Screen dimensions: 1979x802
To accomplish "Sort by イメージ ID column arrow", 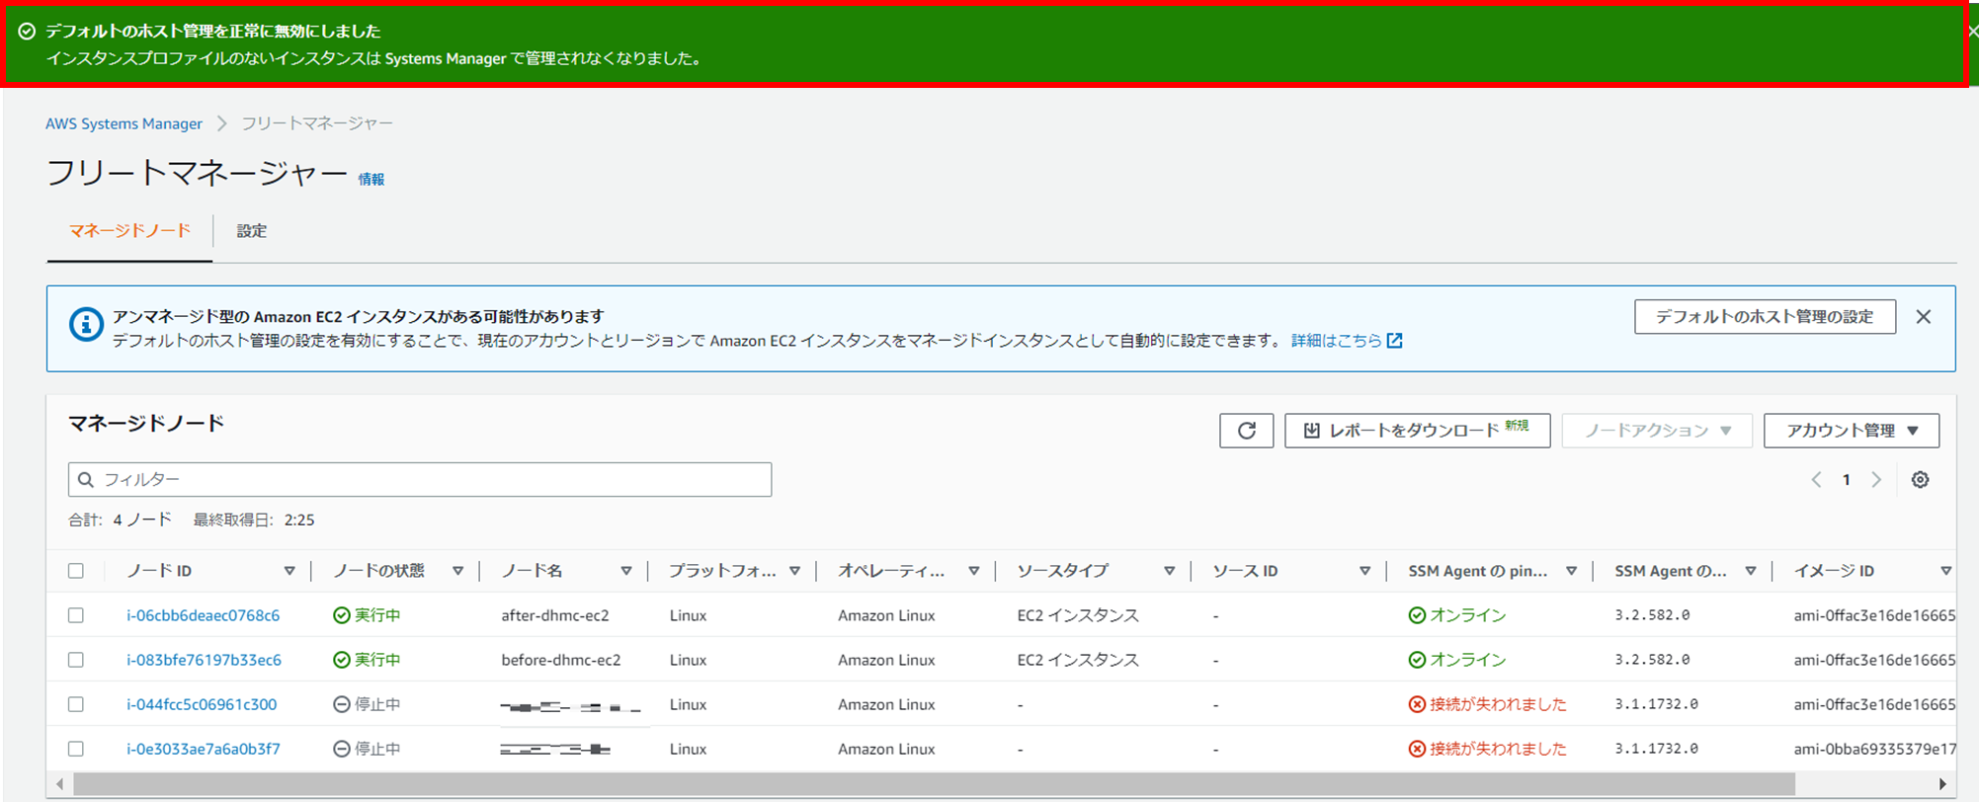I will click(1946, 571).
